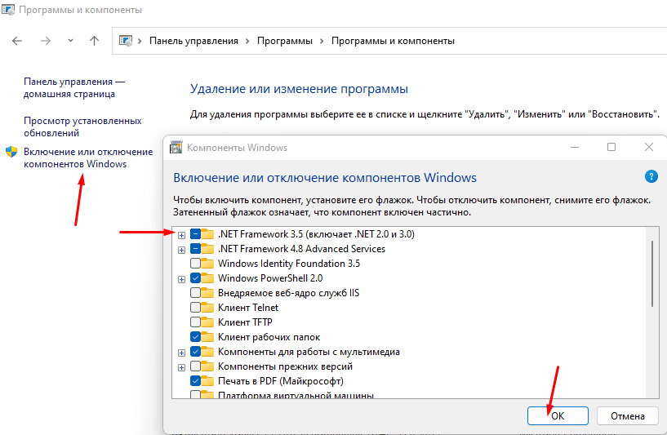Select Windows Identity Foundation 3.5 text
Viewport: 667px width, 435px height.
tap(289, 264)
